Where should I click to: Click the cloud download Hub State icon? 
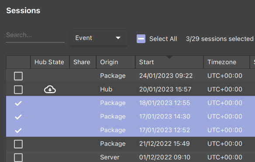coord(50,89)
